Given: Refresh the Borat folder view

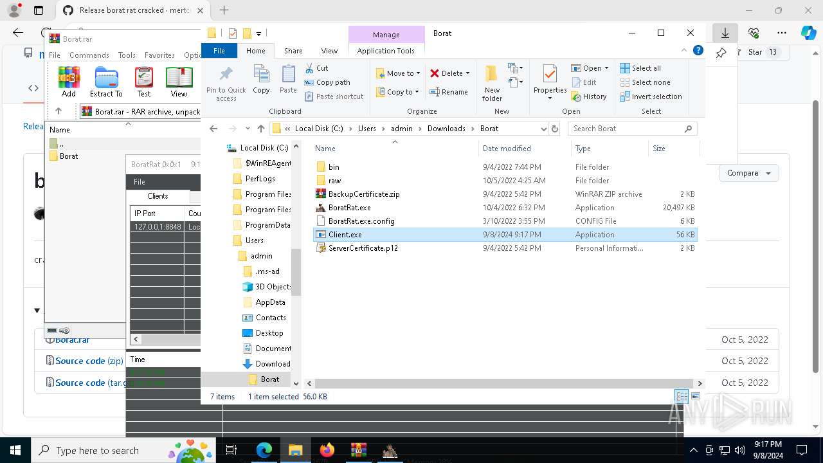Looking at the screenshot, I should pos(555,129).
